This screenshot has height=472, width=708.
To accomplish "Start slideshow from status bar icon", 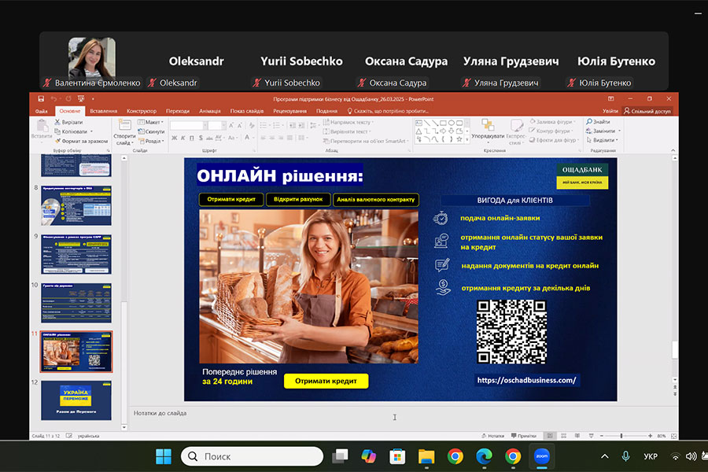I will (x=589, y=436).
